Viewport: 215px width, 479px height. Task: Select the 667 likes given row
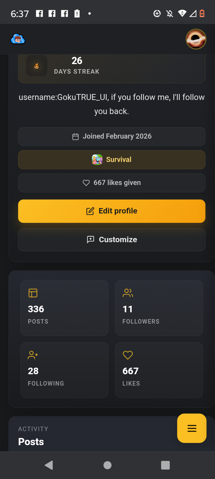pos(112,183)
